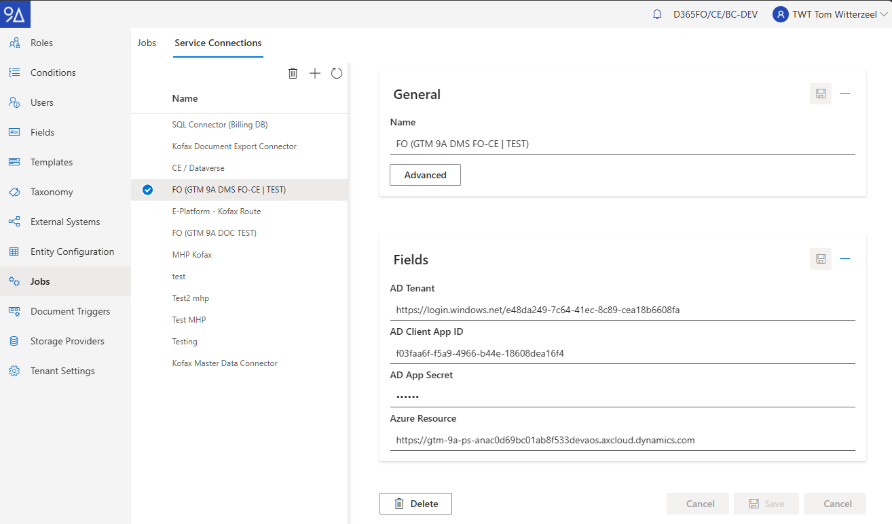Image resolution: width=892 pixels, height=524 pixels.
Task: Open Roles in the sidebar
Action: click(65, 43)
